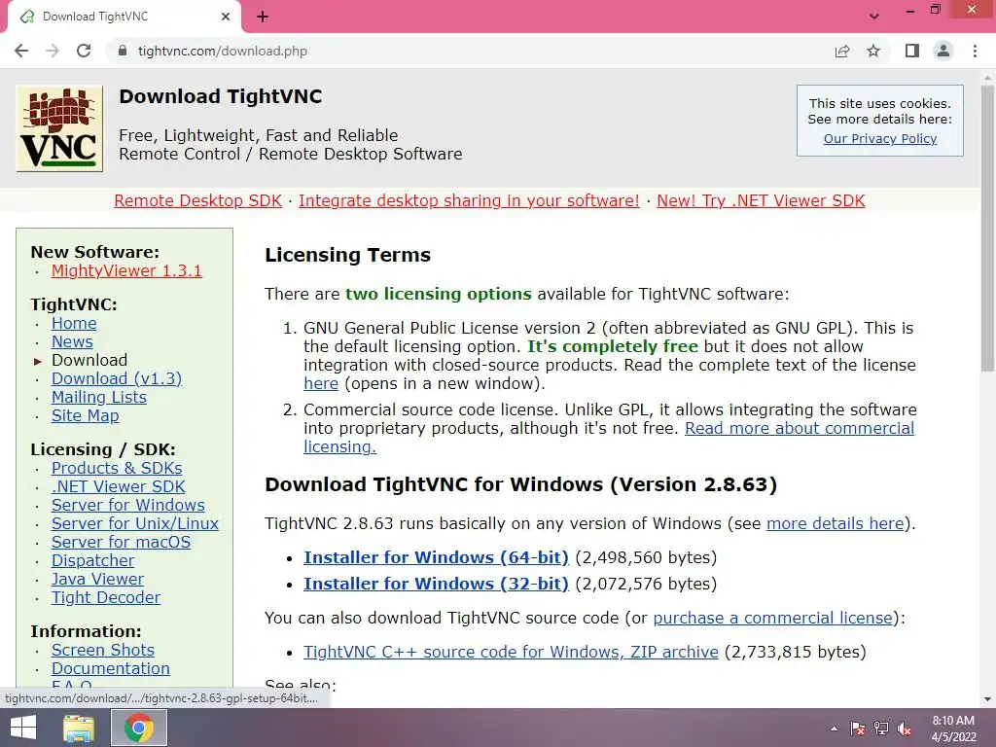Follow Read more about commercial licensing link
The width and height of the screenshot is (996, 747).
coord(800,428)
